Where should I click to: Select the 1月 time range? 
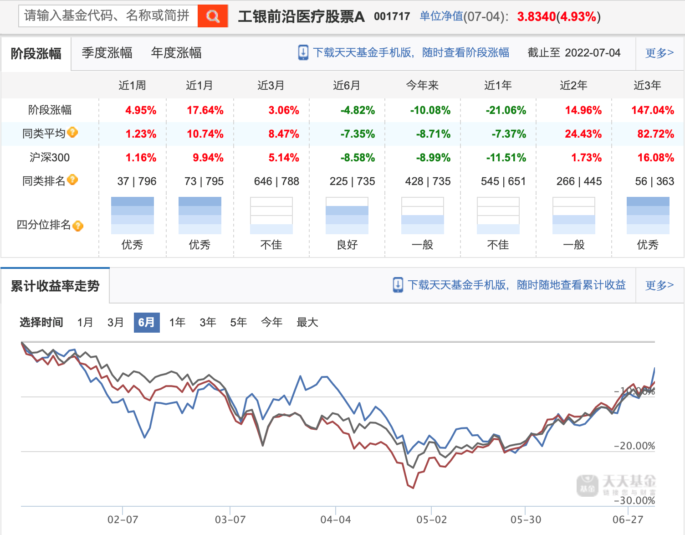85,323
